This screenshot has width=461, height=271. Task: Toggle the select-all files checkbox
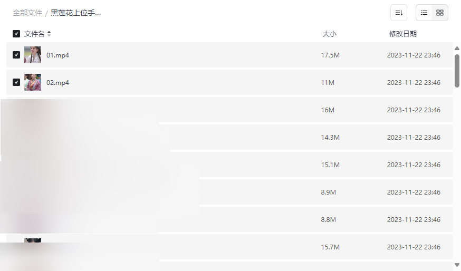point(16,34)
